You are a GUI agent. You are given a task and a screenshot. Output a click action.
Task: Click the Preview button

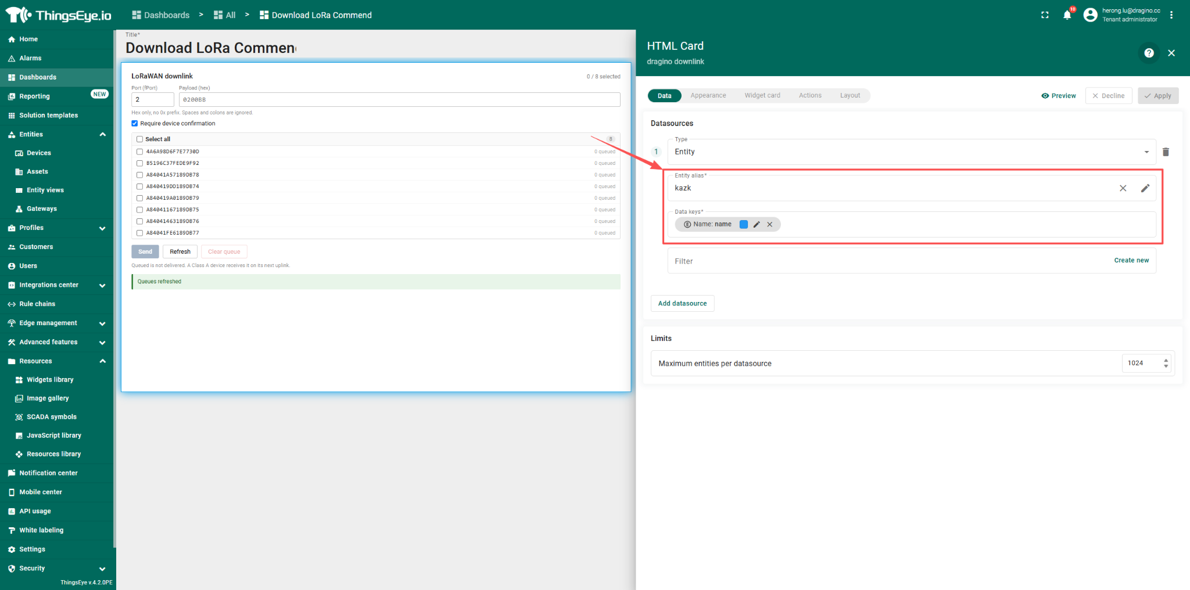pos(1059,96)
